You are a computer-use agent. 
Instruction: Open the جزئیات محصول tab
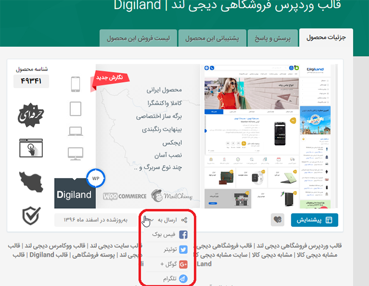point(326,38)
